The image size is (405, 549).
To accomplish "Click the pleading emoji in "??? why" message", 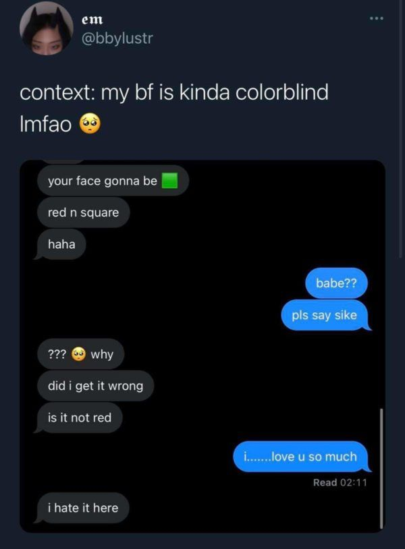I will click(78, 354).
